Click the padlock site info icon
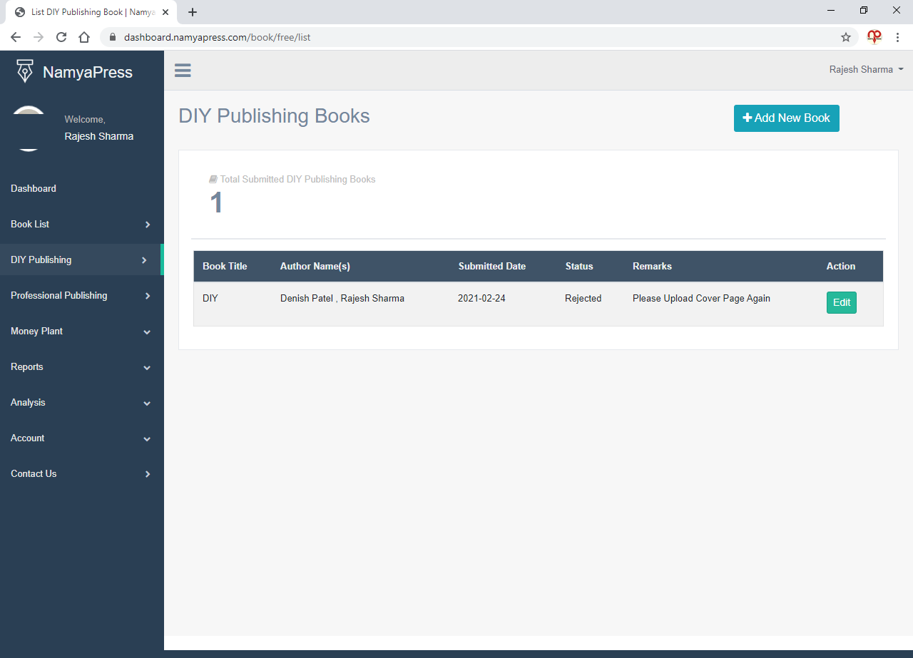 [112, 37]
